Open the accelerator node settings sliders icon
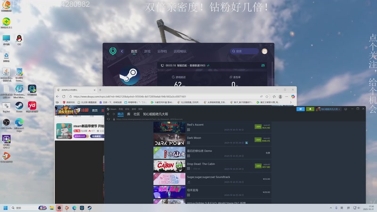The height and width of the screenshot is (212, 377). 263,65
